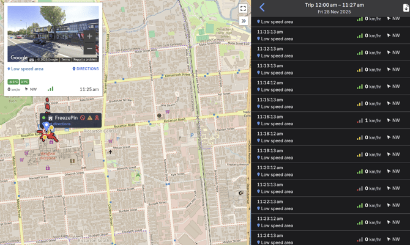Go back from trip details
The height and width of the screenshot is (245, 410).
[x=262, y=8]
